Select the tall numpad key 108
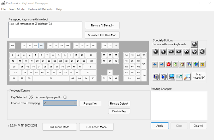The height and width of the screenshot is (140, 214). (144, 75)
